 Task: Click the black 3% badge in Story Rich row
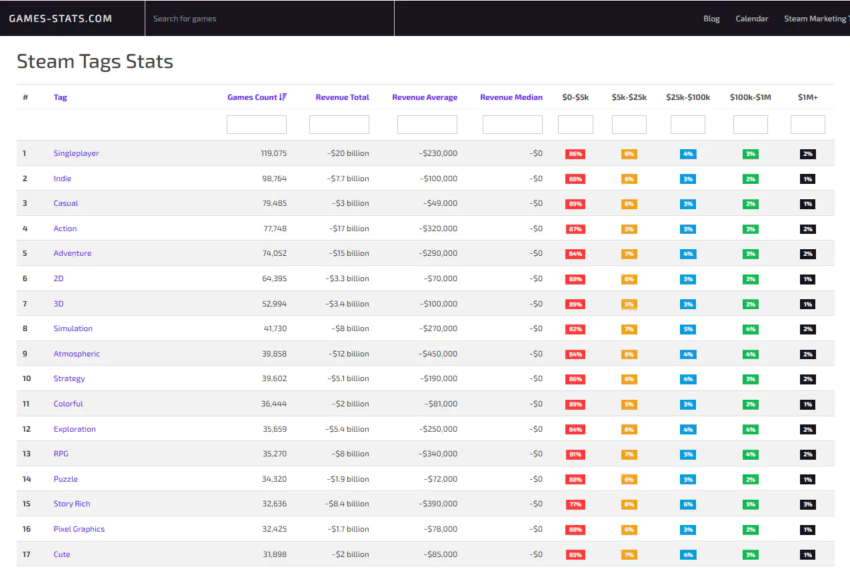[x=808, y=504]
